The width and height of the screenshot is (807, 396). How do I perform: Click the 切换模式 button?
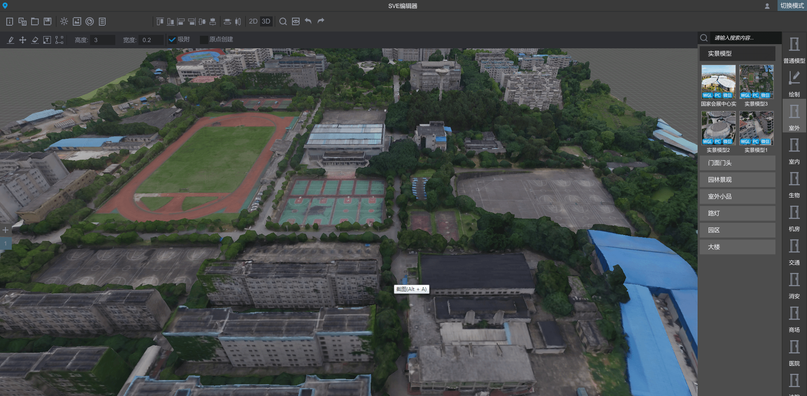(791, 6)
